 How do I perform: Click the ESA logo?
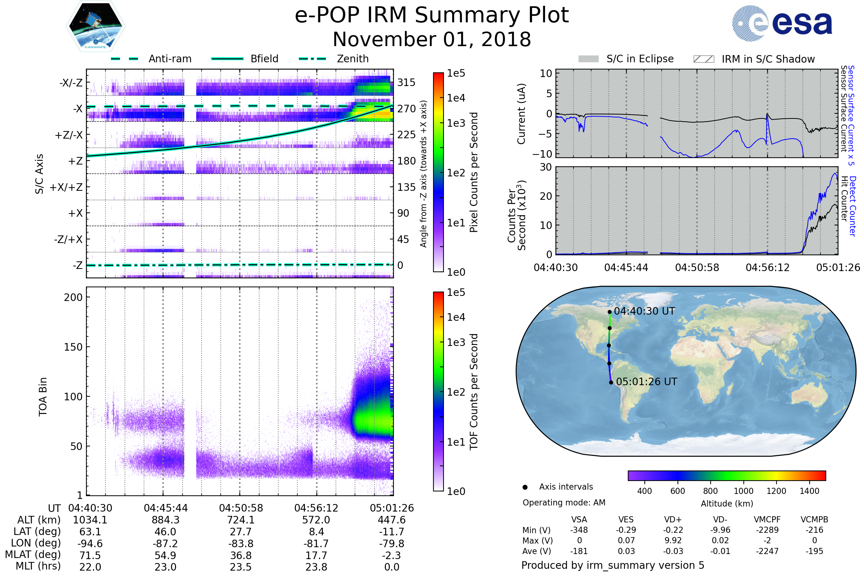(x=782, y=23)
